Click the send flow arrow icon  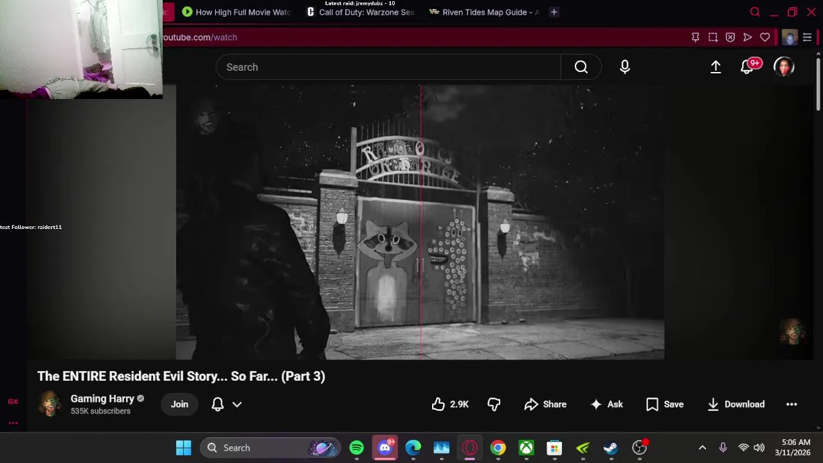747,37
